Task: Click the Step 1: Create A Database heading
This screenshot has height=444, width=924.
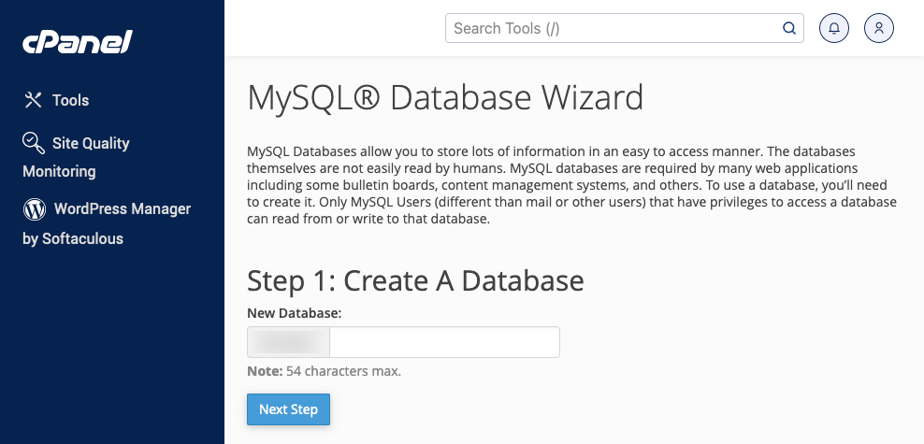Action: point(415,280)
